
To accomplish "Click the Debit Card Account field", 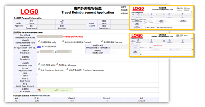I will point(98,85).
